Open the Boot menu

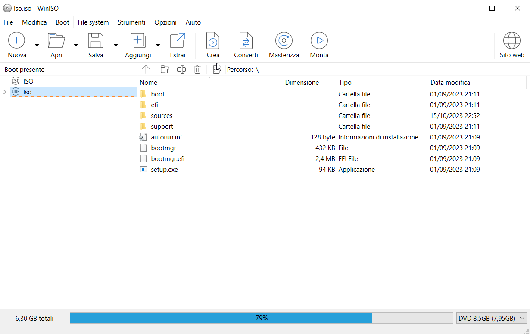point(62,22)
